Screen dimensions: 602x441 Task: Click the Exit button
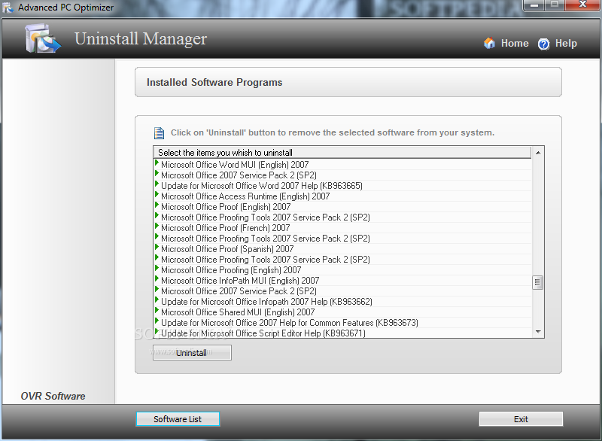(521, 419)
